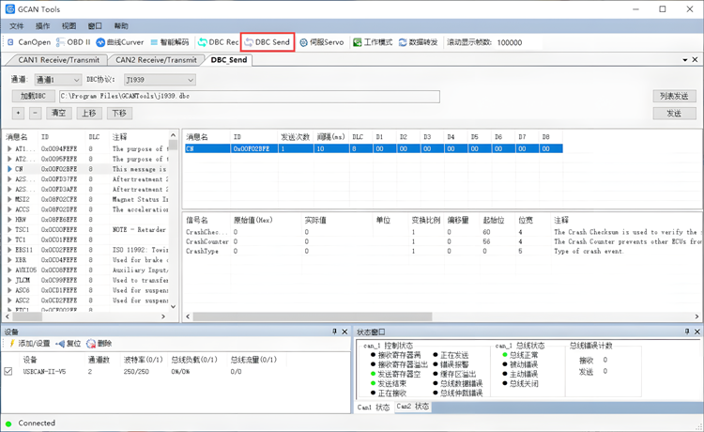Click the DBC file path field

coord(249,96)
